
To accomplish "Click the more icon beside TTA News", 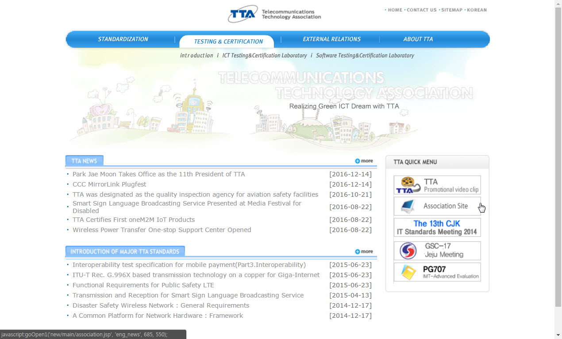I will (x=364, y=161).
